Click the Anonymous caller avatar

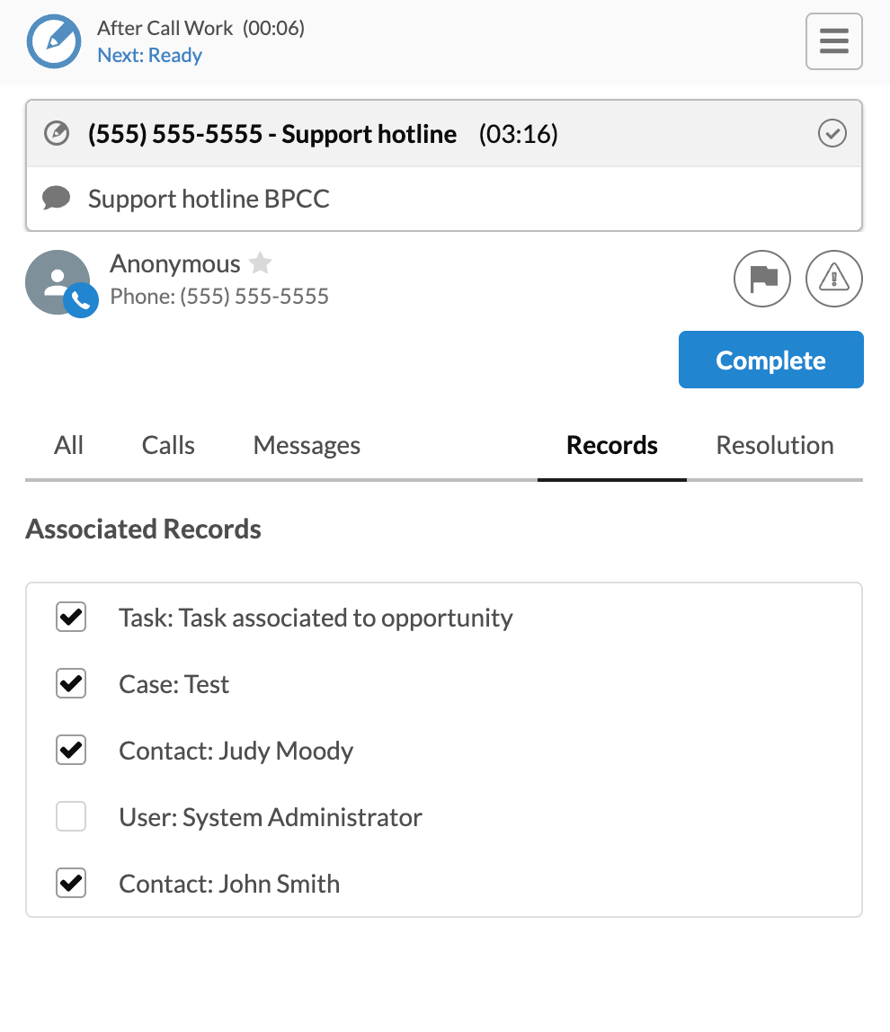[58, 279]
